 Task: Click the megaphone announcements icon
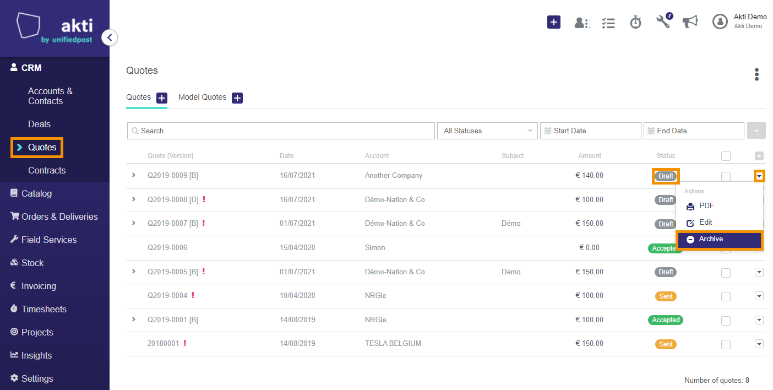point(690,21)
